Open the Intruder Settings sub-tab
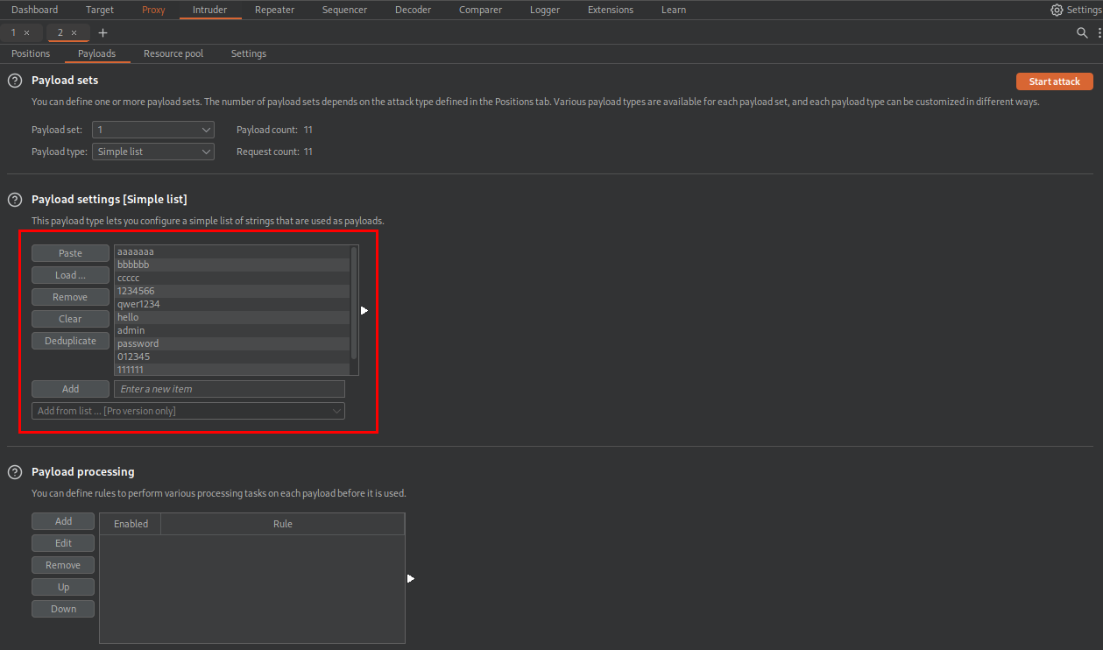The width and height of the screenshot is (1103, 650). [x=249, y=53]
